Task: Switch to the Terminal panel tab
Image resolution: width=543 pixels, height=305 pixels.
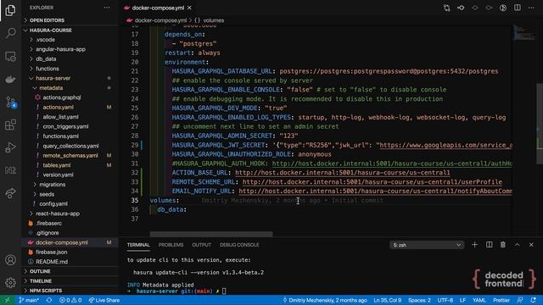Action: point(138,245)
